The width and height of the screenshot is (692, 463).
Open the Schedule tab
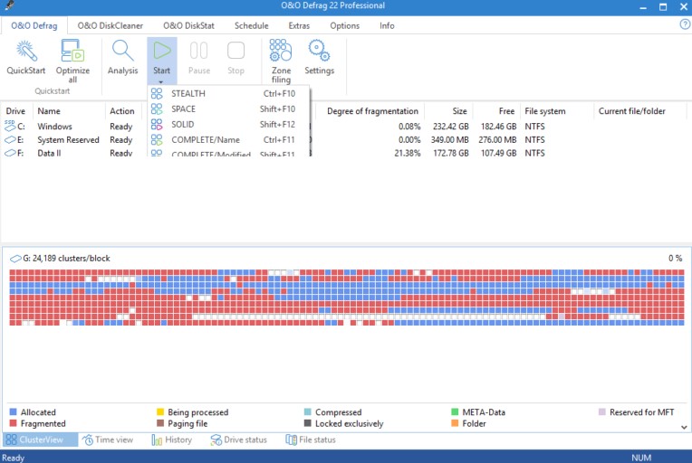pyautogui.click(x=252, y=25)
